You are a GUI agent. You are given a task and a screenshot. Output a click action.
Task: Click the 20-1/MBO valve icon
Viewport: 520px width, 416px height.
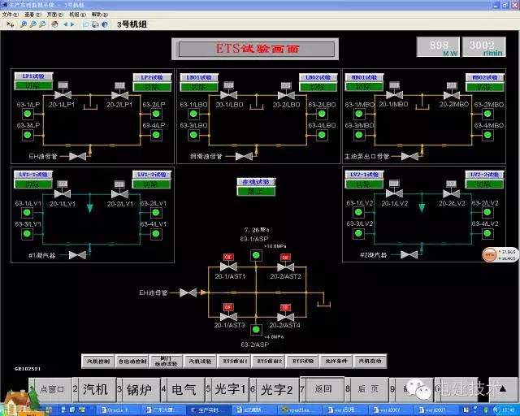(392, 95)
